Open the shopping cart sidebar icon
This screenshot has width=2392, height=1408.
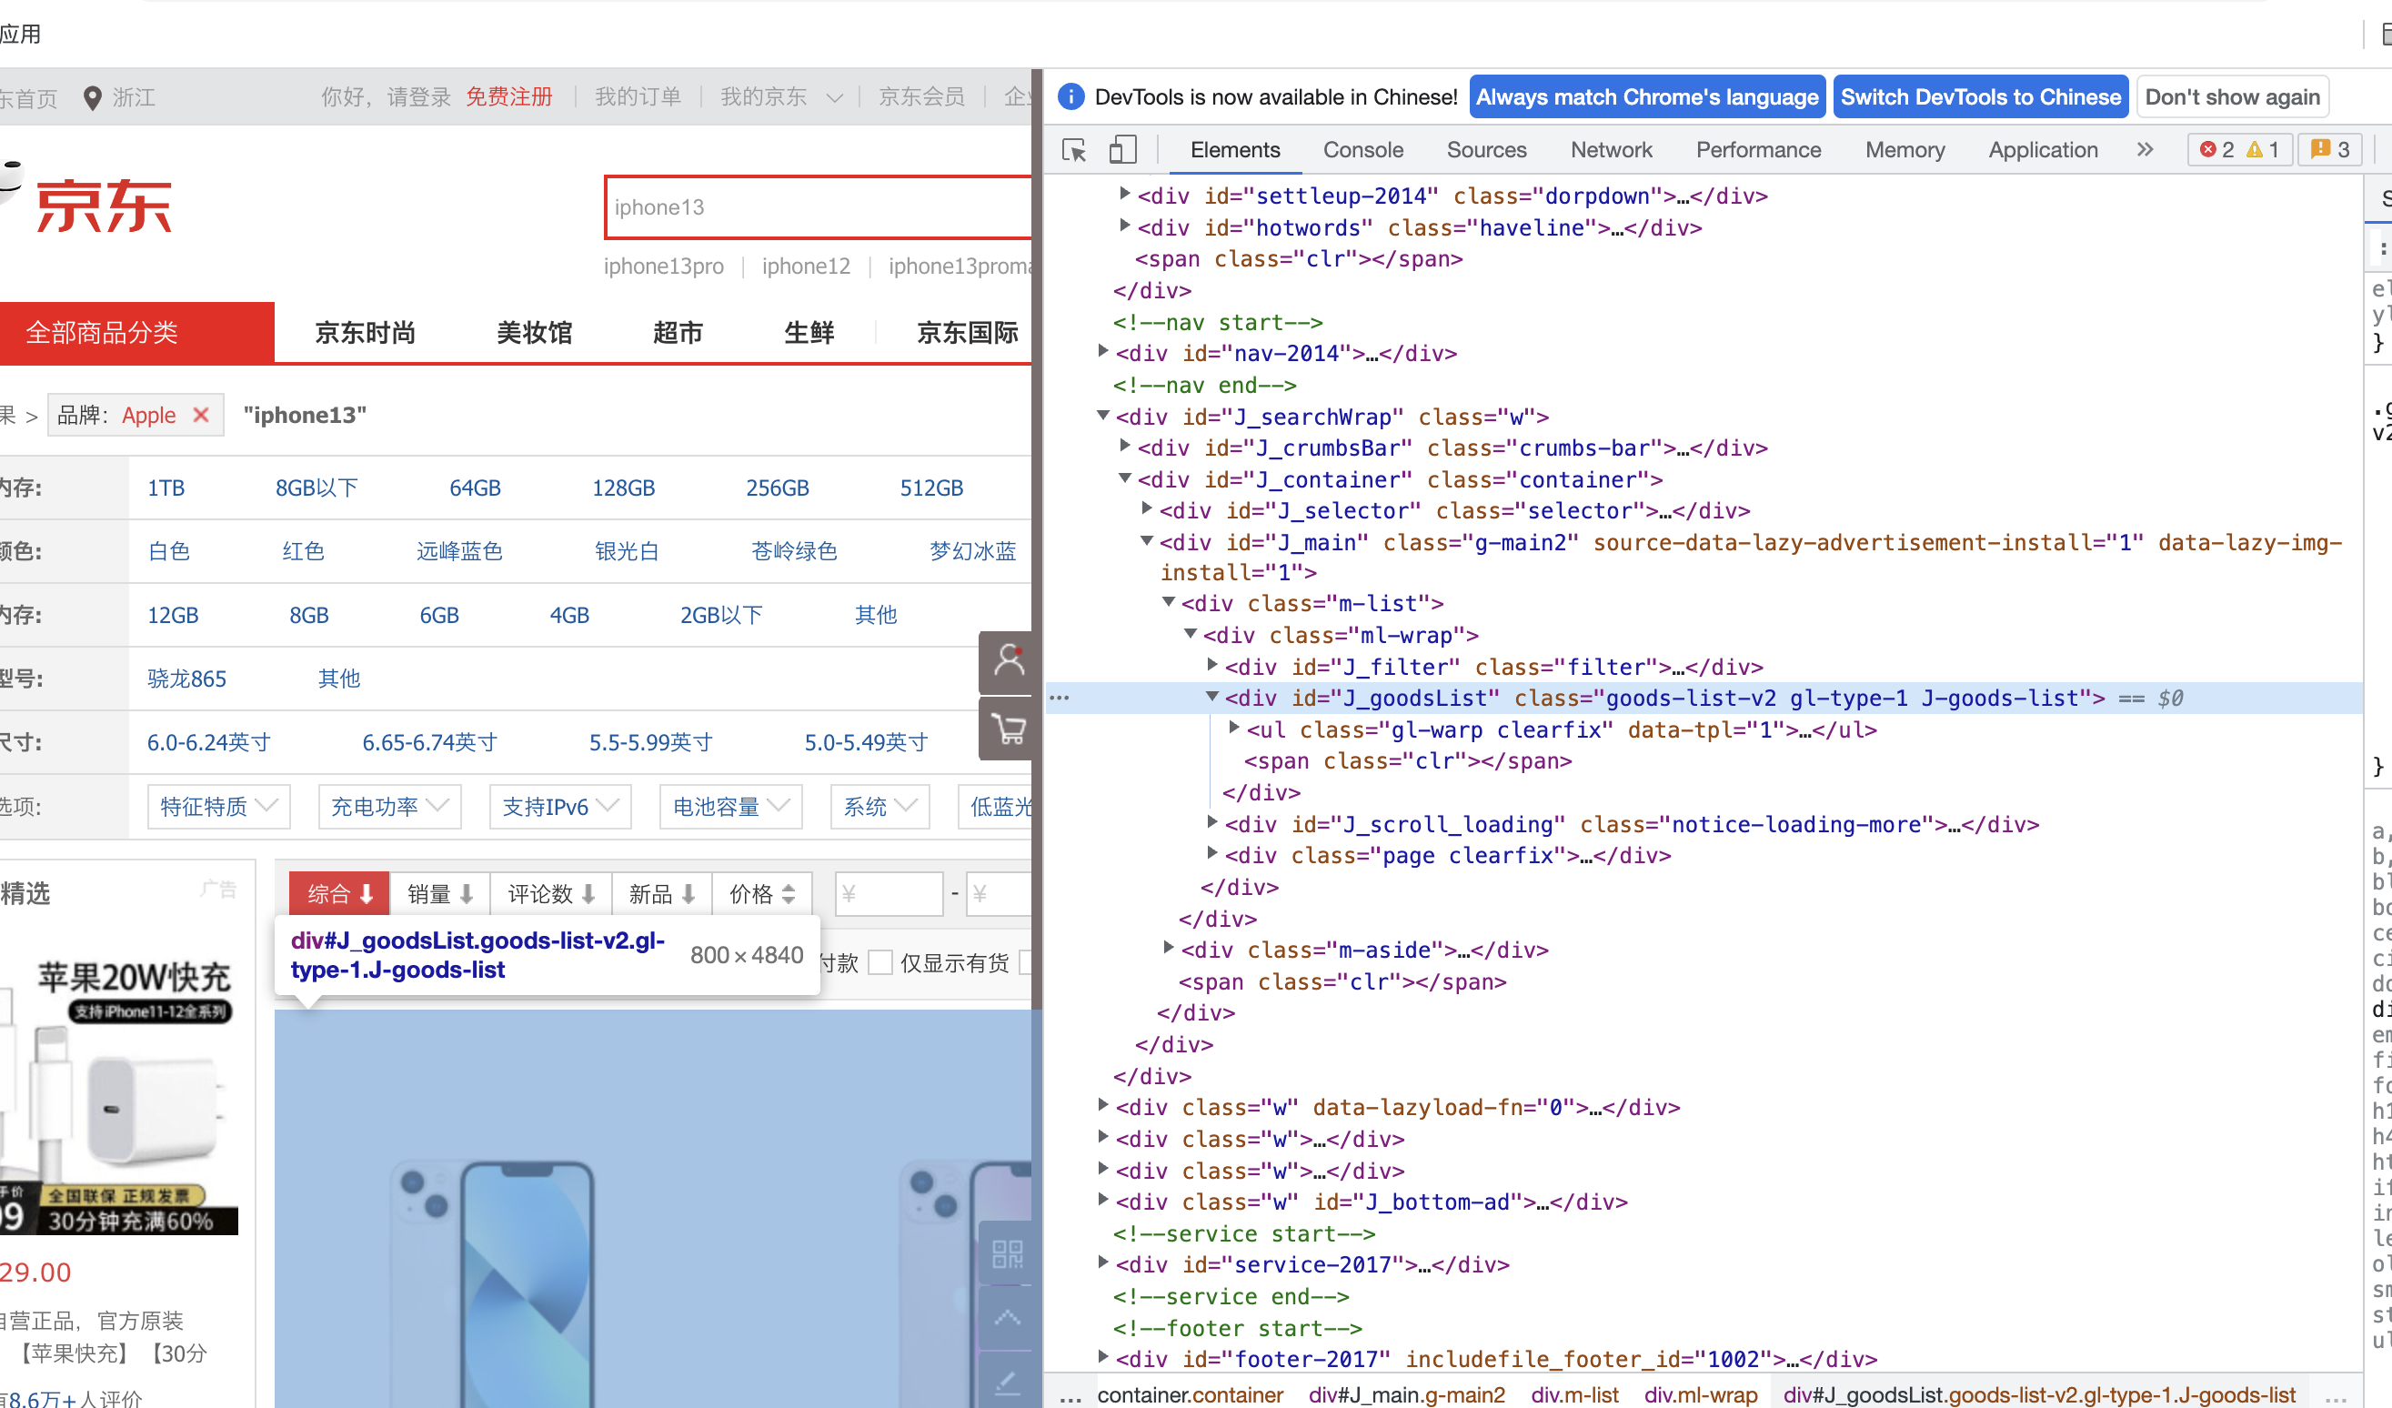coord(1007,729)
